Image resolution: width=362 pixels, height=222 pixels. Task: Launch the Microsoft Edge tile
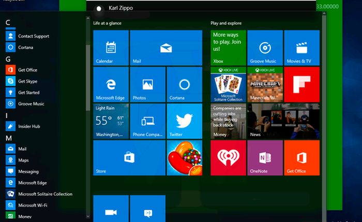pos(111,84)
